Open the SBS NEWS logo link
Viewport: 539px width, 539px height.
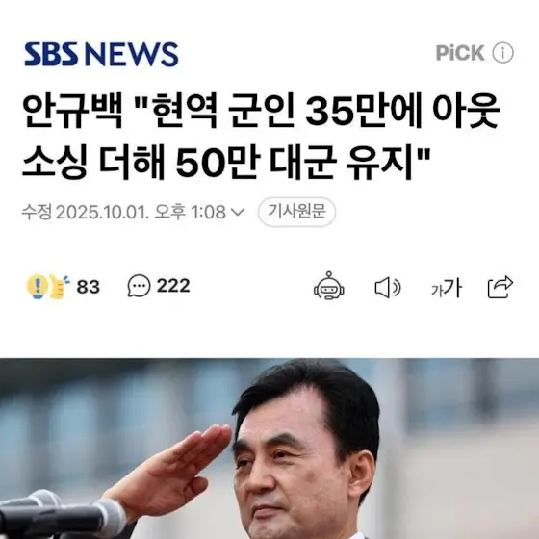(101, 54)
